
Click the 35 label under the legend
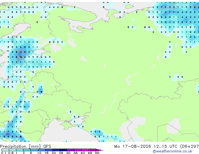click(x=75, y=153)
